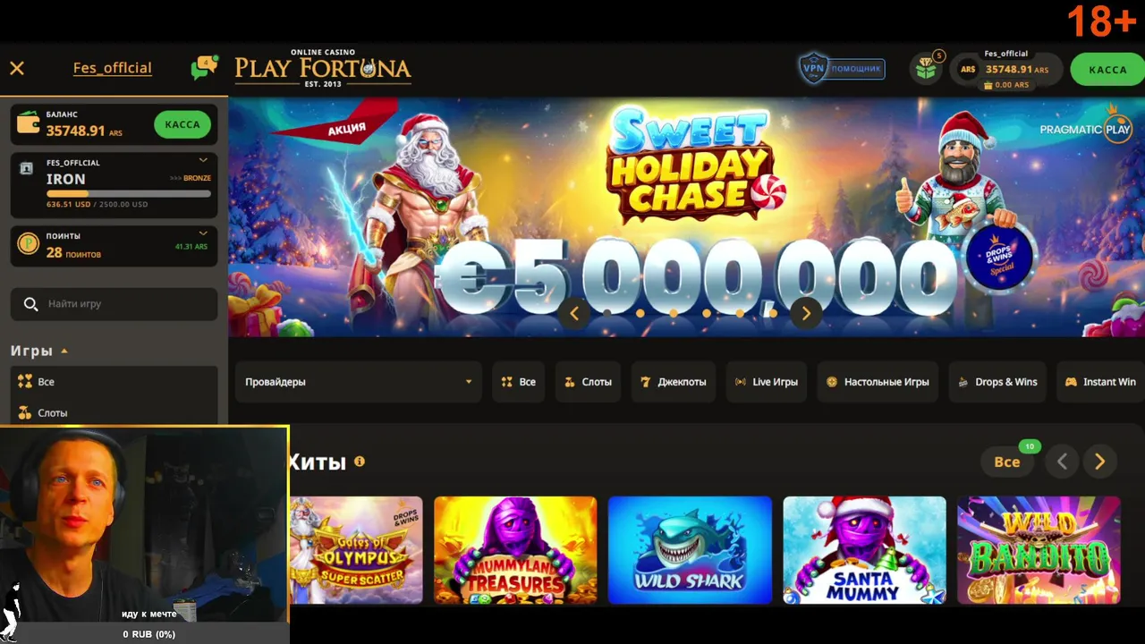The width and height of the screenshot is (1145, 644).
Task: Open the VPN helper badge
Action: point(841,68)
